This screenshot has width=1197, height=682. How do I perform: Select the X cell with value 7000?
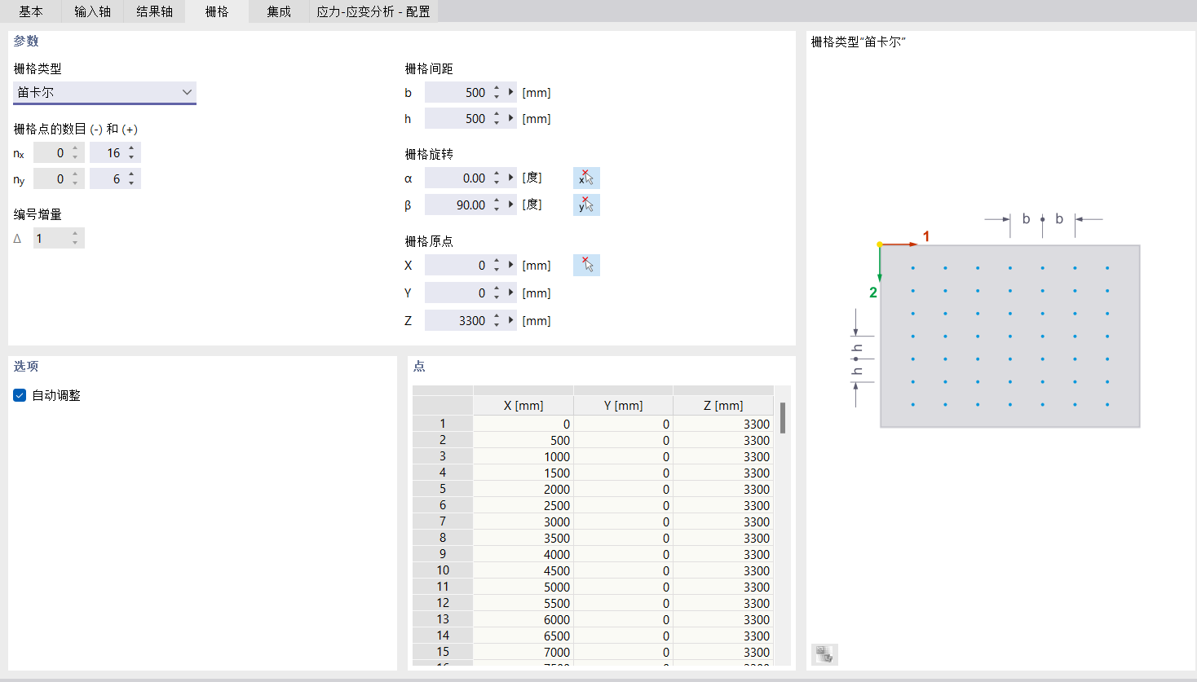[x=523, y=652]
